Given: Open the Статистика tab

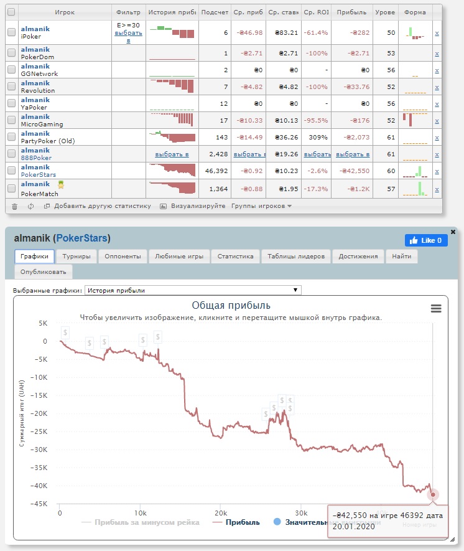Looking at the screenshot, I should 235,256.
